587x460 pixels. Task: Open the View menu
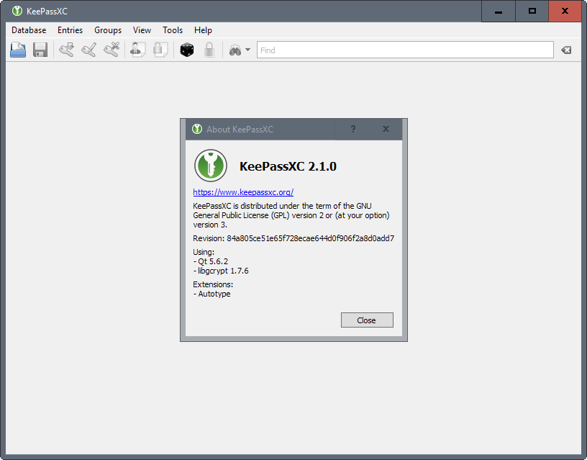point(142,30)
